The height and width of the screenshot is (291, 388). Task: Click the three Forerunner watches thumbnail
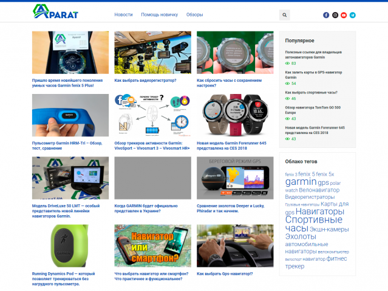coord(235,115)
